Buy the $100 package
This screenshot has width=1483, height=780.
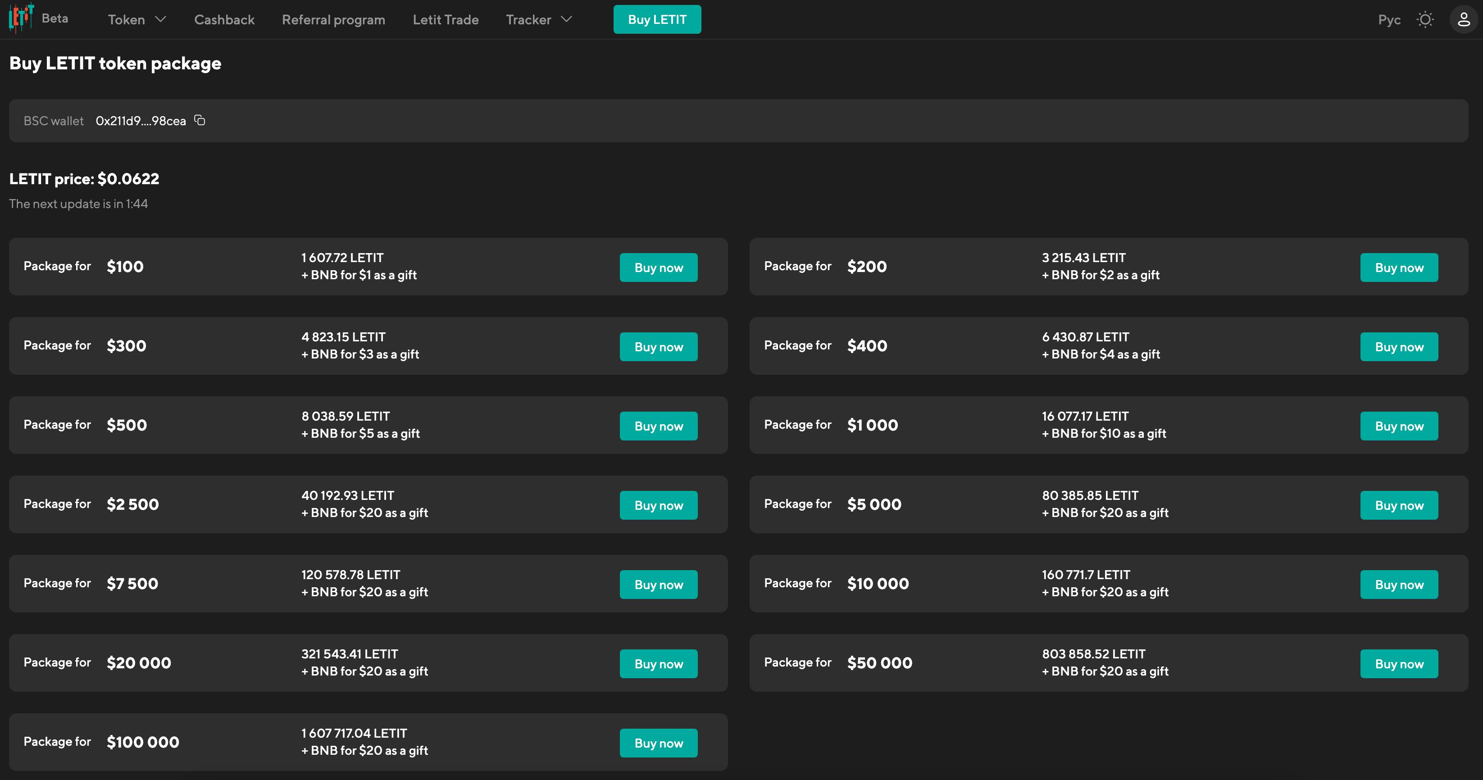[658, 268]
